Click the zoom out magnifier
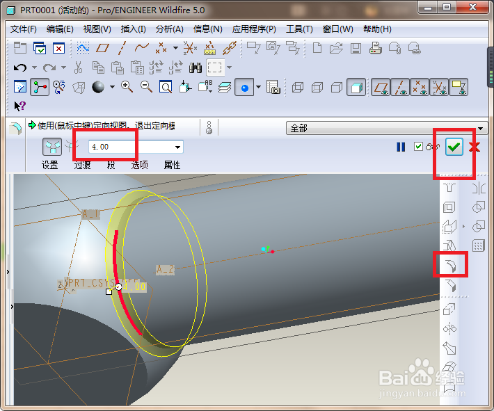 click(146, 87)
